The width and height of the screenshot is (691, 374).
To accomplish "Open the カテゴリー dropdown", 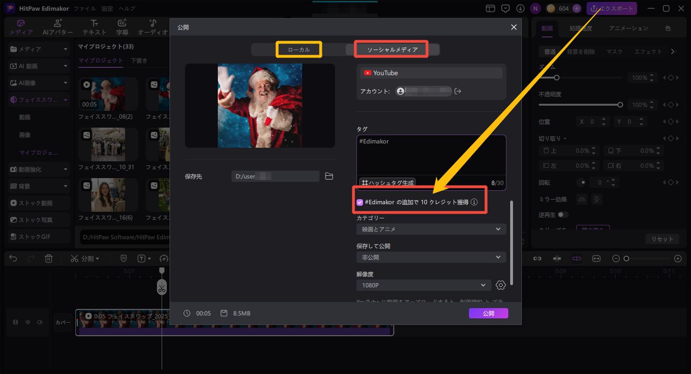I will tap(431, 229).
